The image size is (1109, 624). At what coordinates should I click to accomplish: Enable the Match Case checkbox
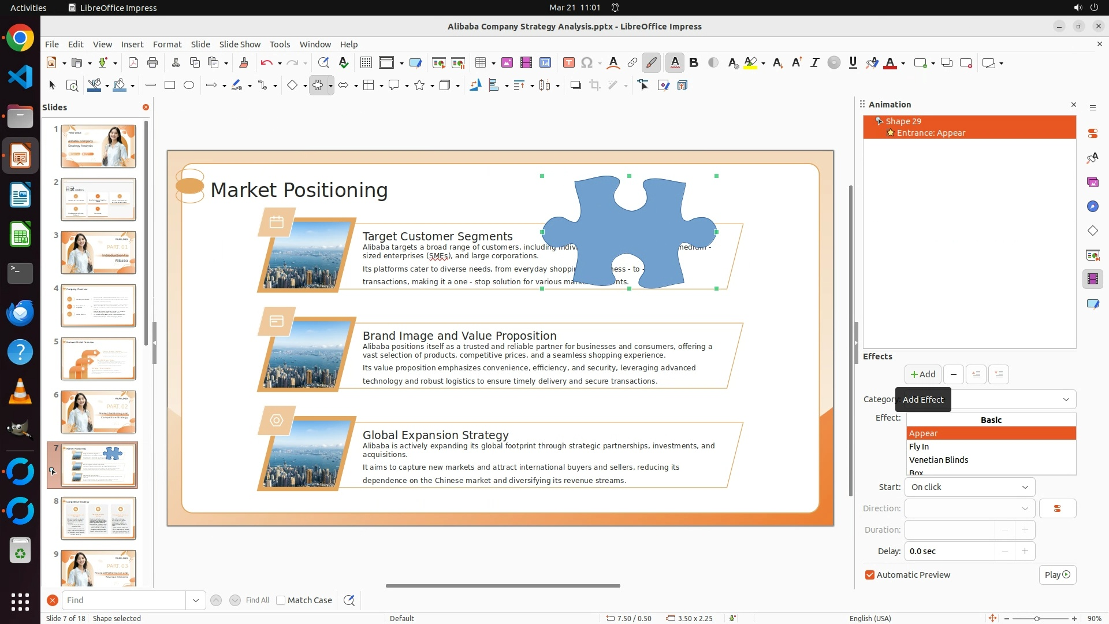pos(281,600)
